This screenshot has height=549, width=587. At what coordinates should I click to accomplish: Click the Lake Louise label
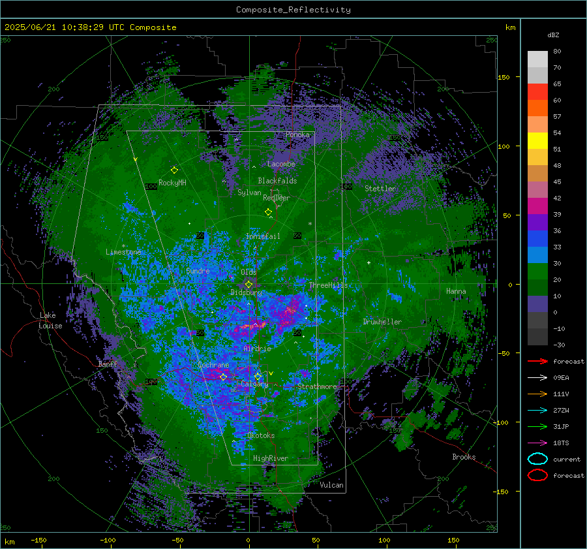tap(50, 321)
